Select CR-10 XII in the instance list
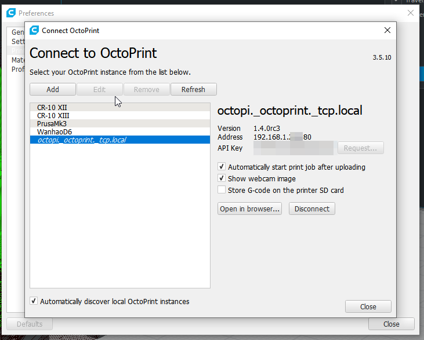This screenshot has height=340, width=424. (x=120, y=107)
